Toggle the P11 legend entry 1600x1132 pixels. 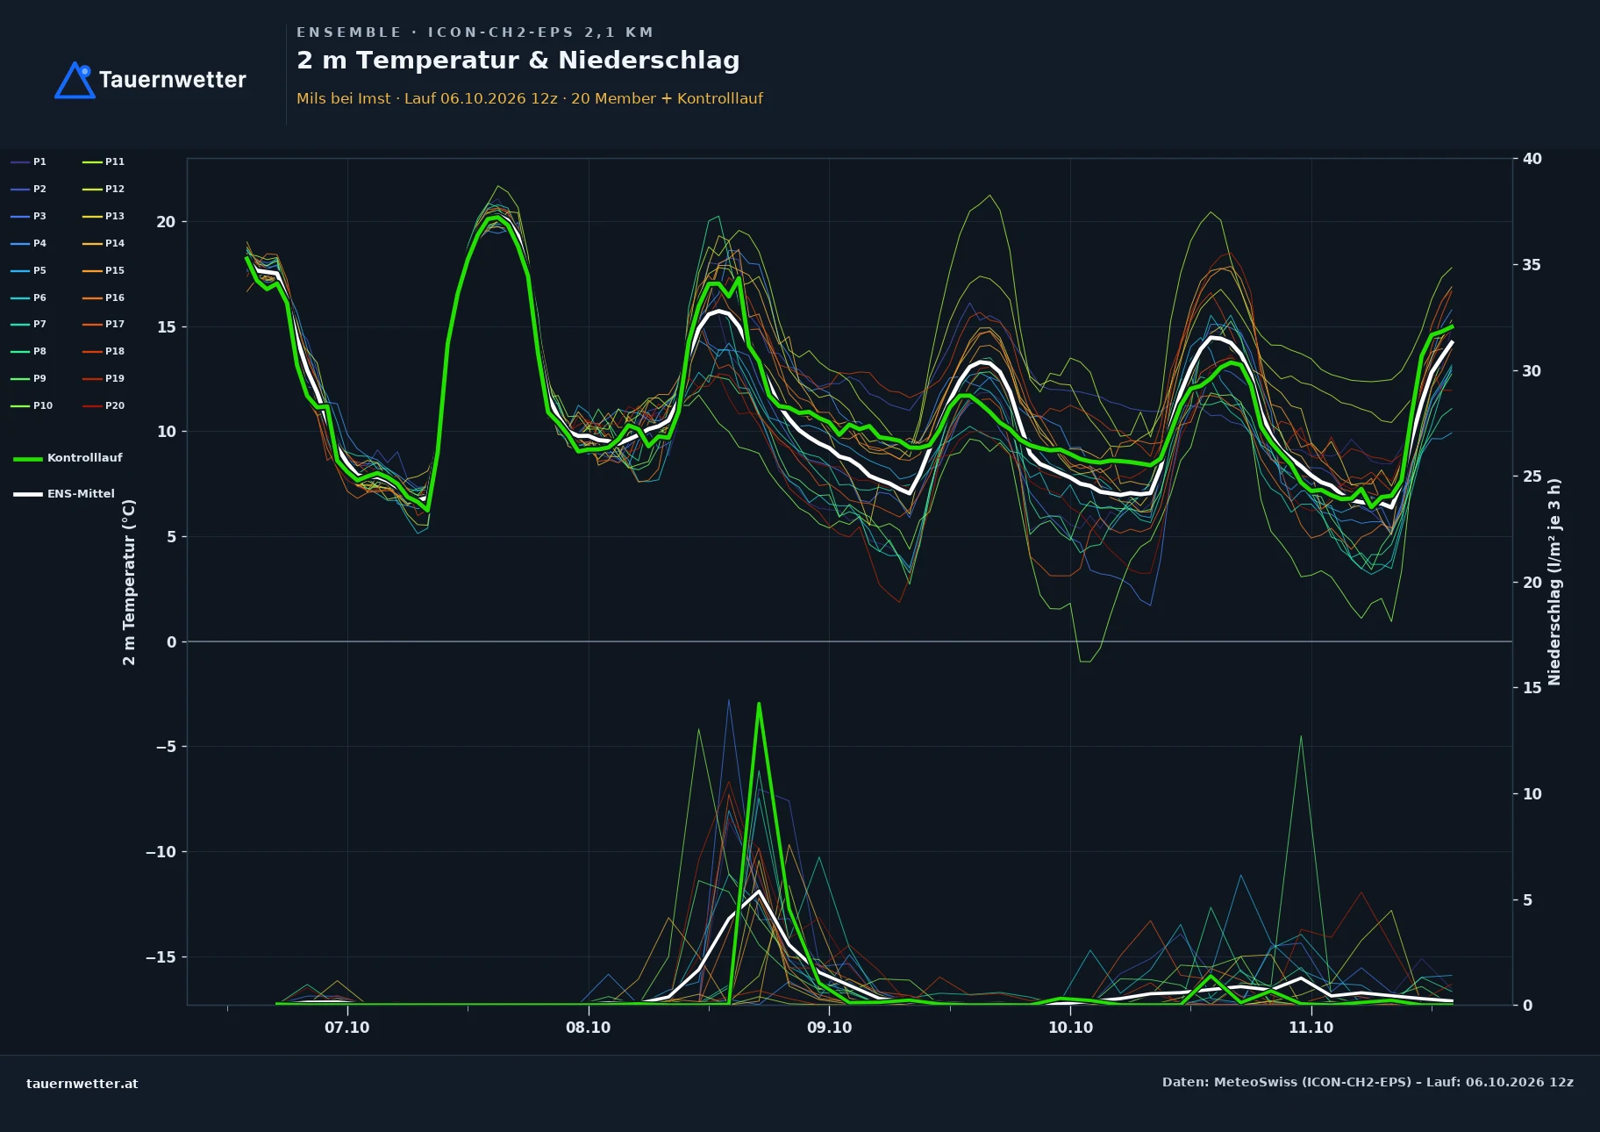pos(104,161)
